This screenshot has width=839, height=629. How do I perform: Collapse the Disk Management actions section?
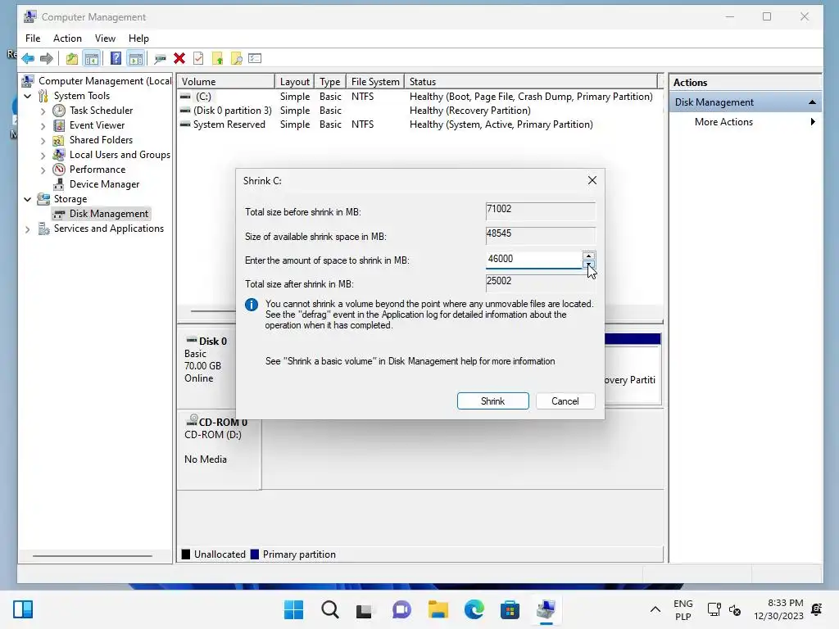pos(812,102)
